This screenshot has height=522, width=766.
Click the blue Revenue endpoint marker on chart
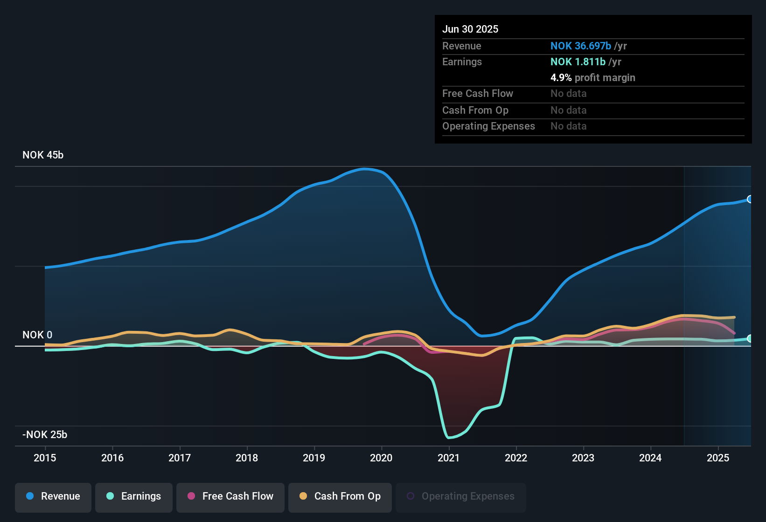point(749,199)
